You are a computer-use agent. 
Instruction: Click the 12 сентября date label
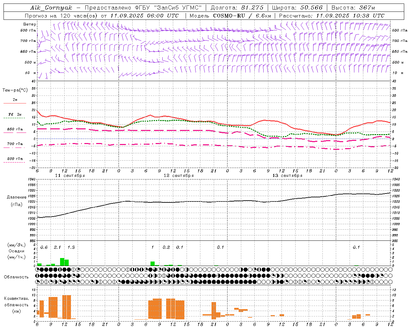(179, 176)
